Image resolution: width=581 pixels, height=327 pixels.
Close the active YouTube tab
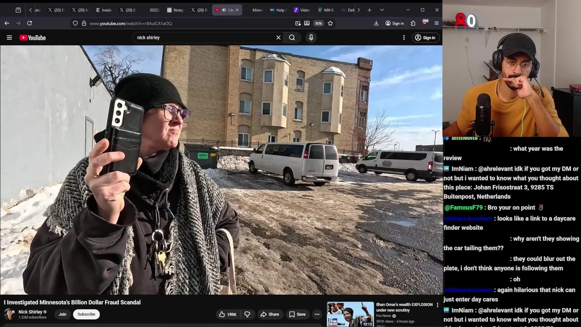pyautogui.click(x=237, y=10)
